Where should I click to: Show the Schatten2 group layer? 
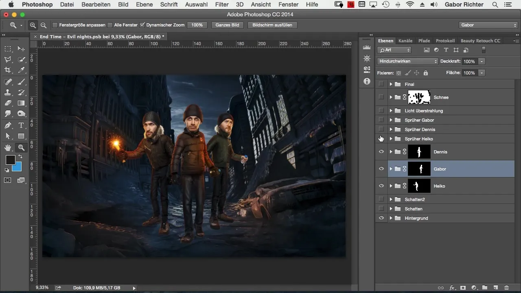(x=381, y=199)
